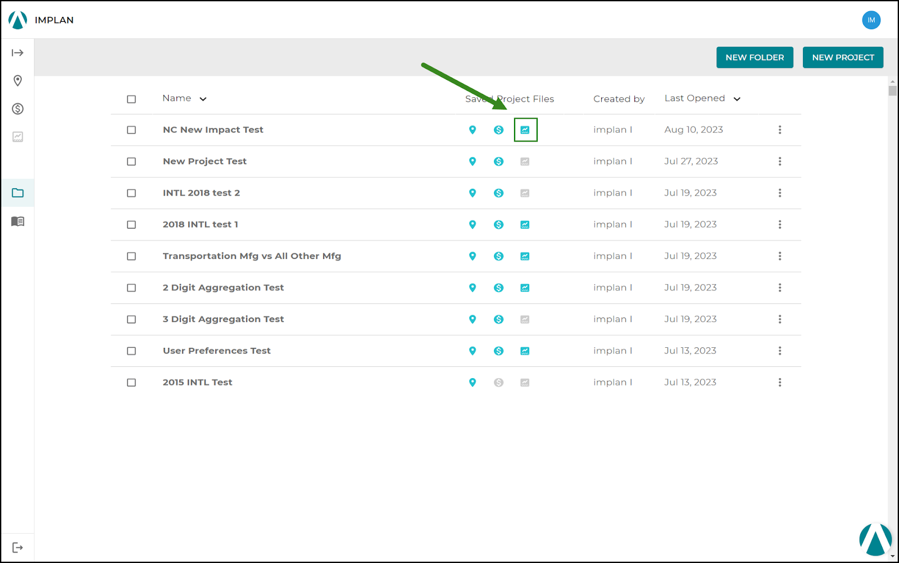Viewport: 899px width, 563px height.
Task: Check the select-all checkbox in the header row
Action: click(131, 99)
